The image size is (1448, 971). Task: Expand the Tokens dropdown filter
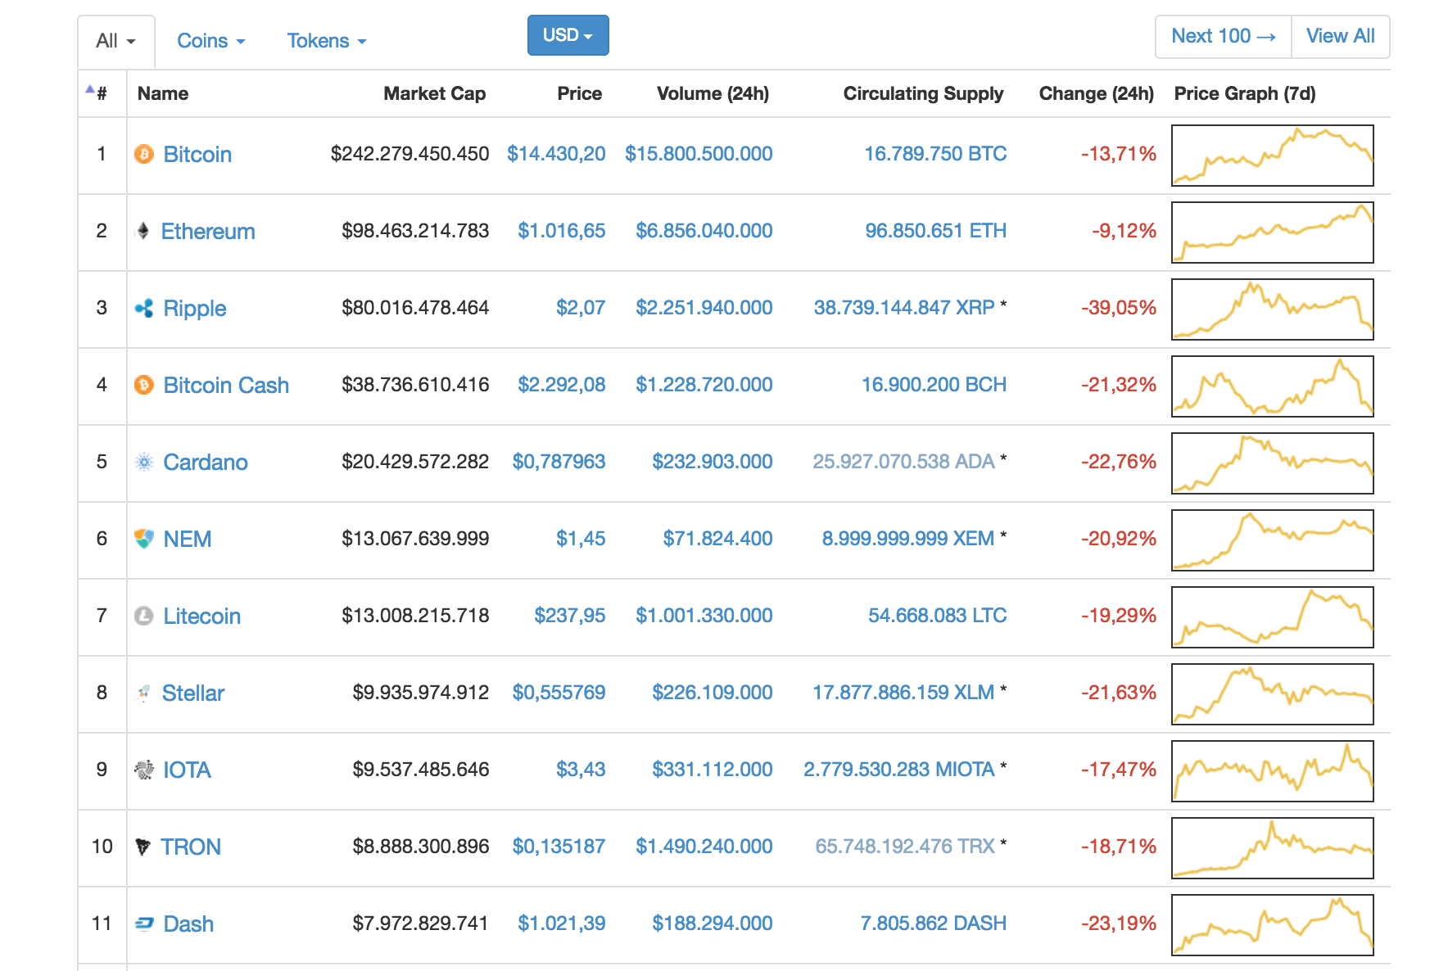[x=326, y=41]
